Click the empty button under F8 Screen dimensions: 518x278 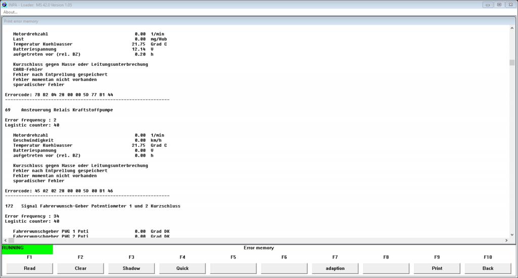[x=386, y=268]
